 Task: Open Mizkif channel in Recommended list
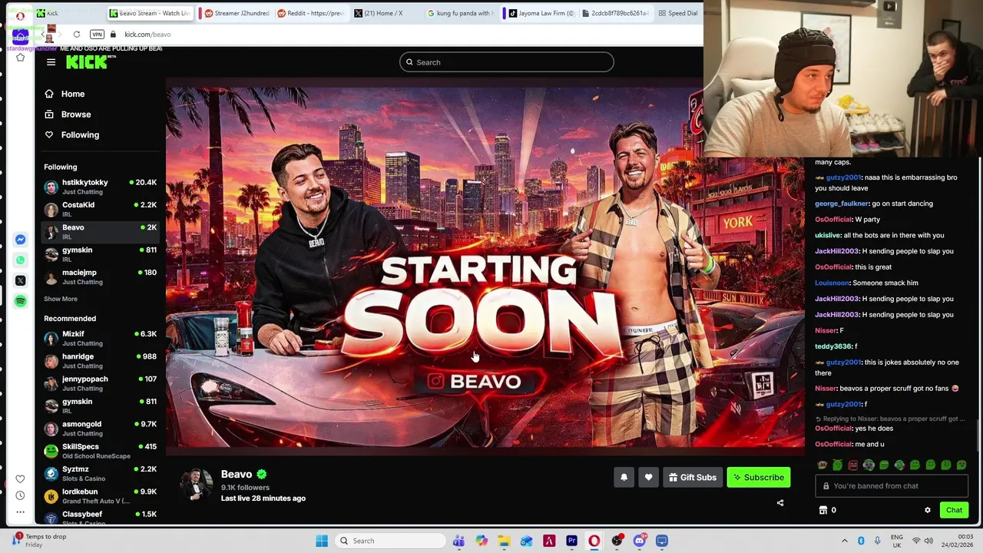[x=100, y=338]
